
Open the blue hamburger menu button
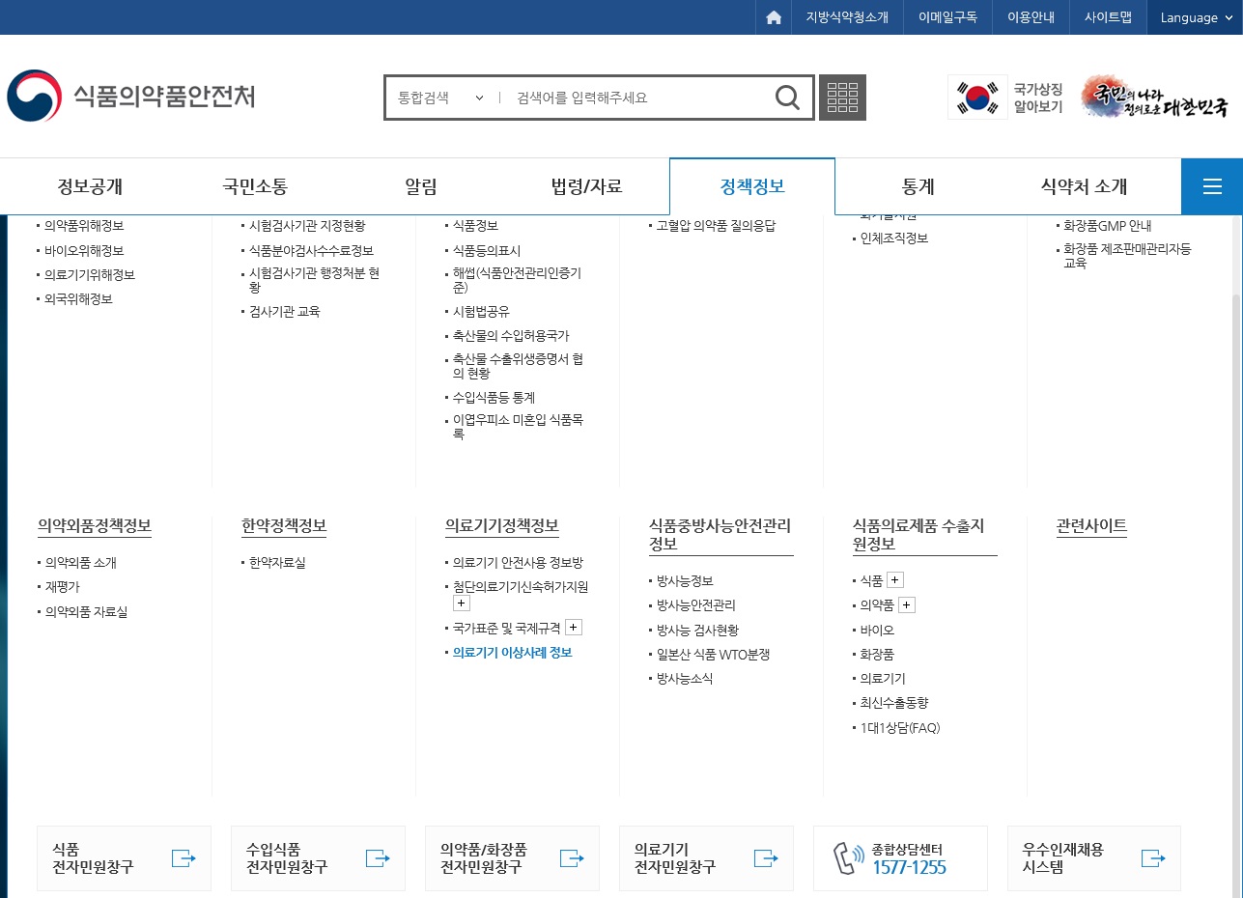(x=1212, y=186)
